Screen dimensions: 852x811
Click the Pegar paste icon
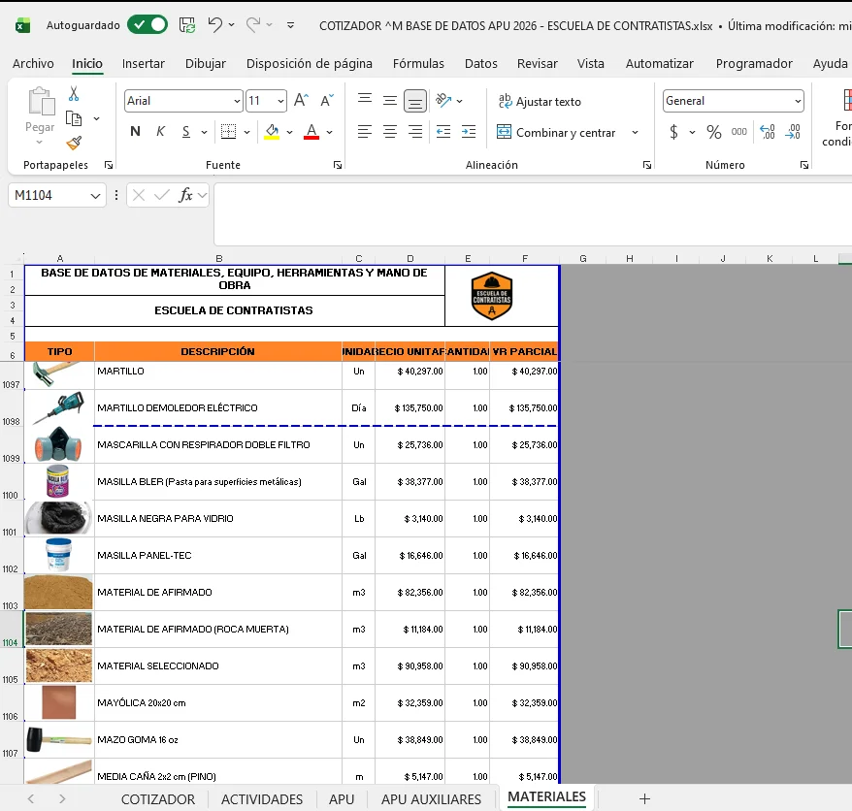41,102
